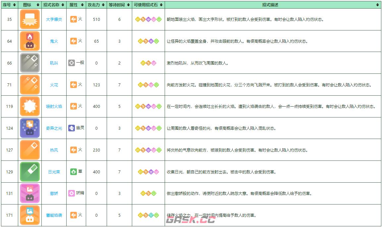Click move stone icons in 大字爆炎 row

tap(148, 19)
